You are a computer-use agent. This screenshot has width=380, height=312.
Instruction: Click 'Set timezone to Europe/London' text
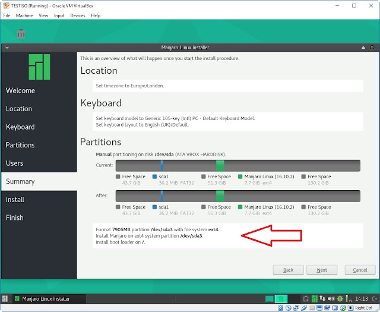130,86
